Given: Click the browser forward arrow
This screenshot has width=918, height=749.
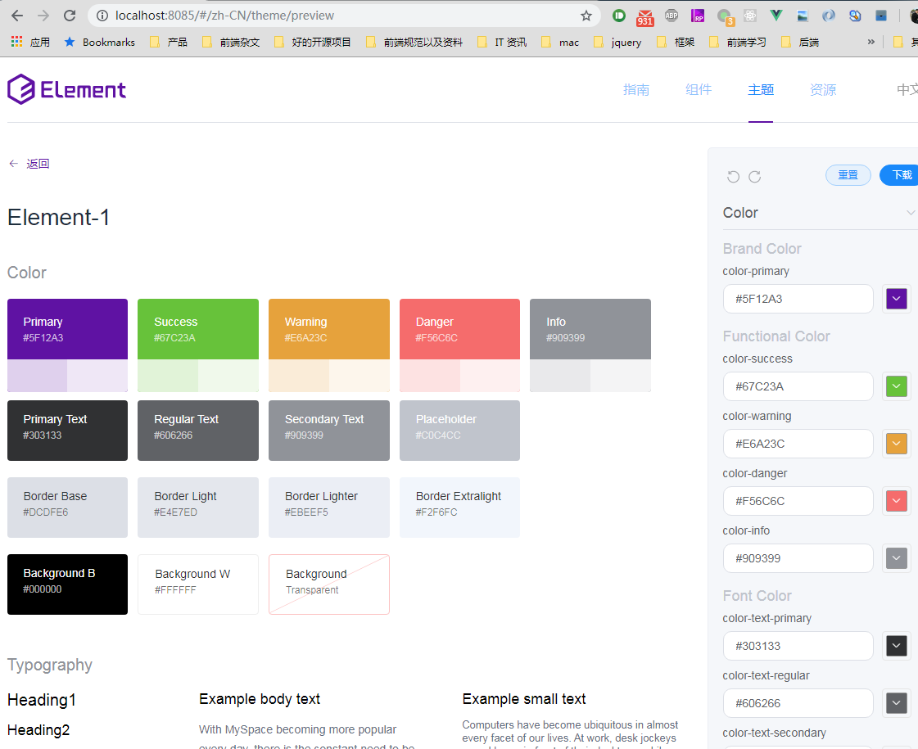Looking at the screenshot, I should (x=43, y=16).
